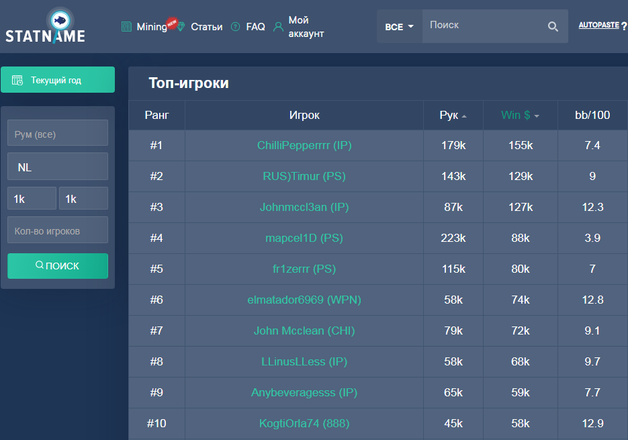Click the FAQ question mark icon
Viewport: 628px width, 440px height.
(x=235, y=27)
